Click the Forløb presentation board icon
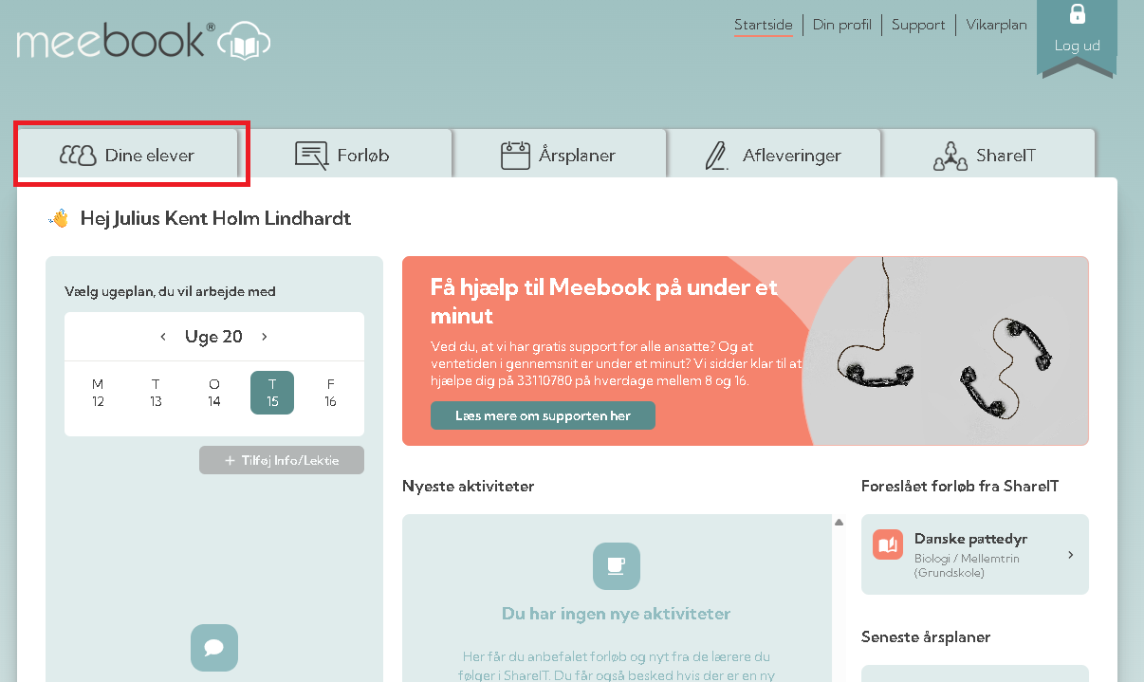Viewport: 1144px width, 682px height. click(311, 156)
